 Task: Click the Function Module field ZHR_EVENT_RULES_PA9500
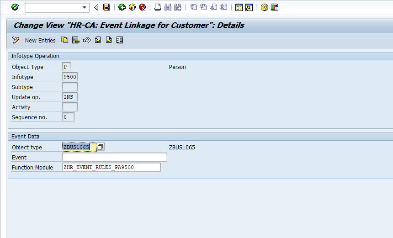click(112, 167)
